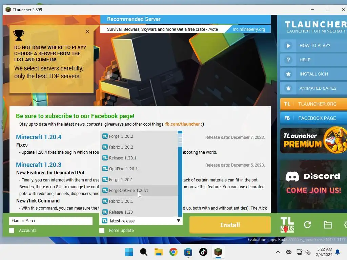Show hidden system tray icons

point(278,252)
